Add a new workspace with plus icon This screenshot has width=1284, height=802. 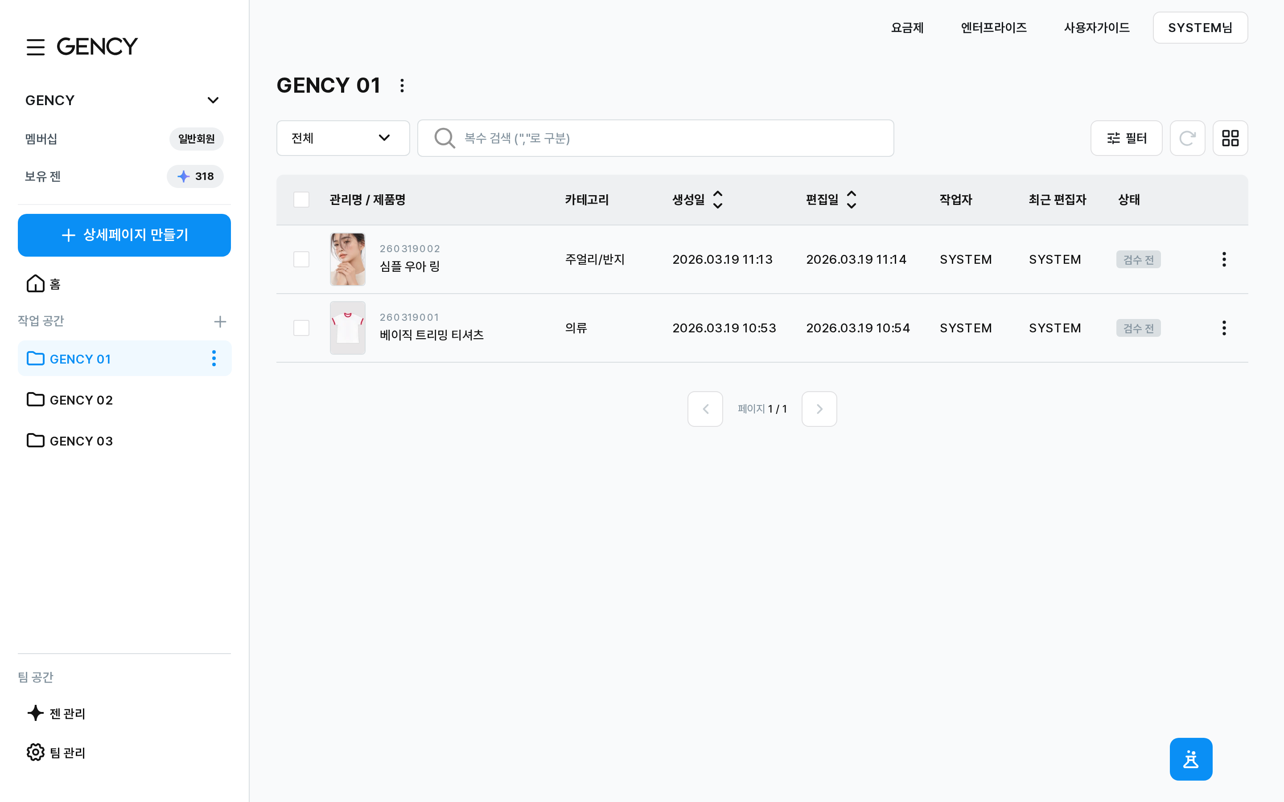pyautogui.click(x=220, y=321)
